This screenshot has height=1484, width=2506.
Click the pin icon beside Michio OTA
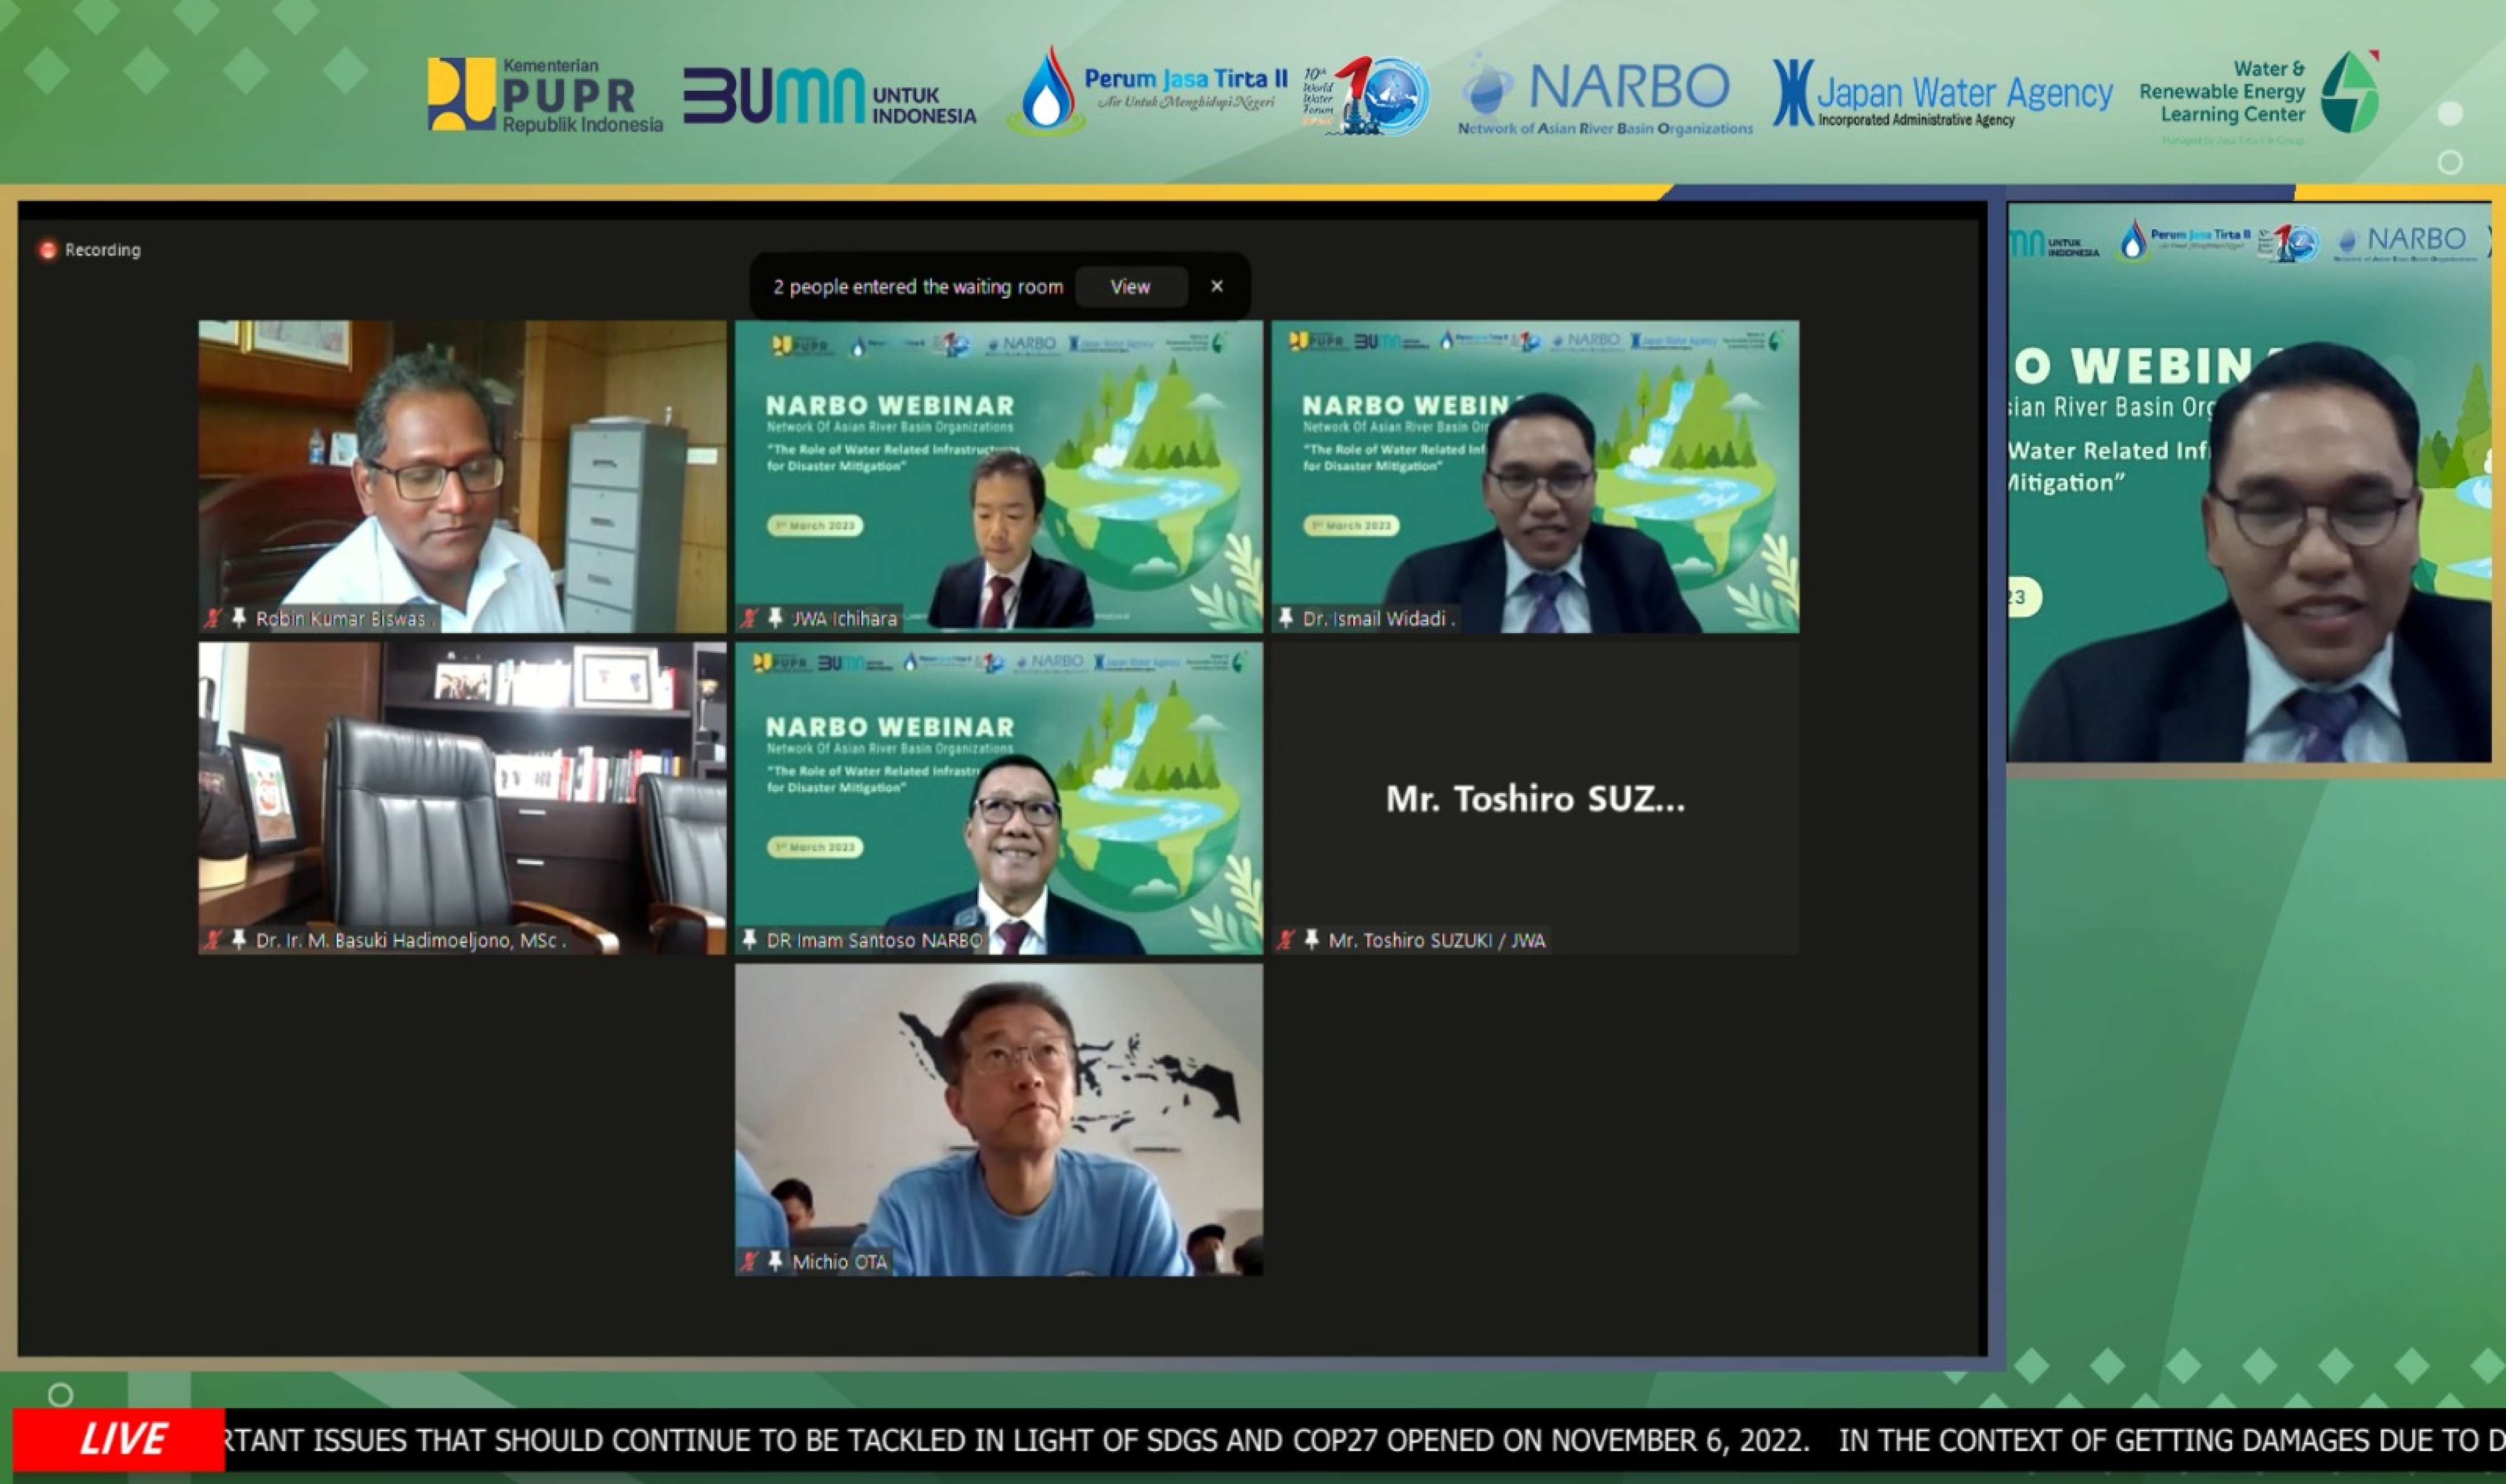click(x=776, y=1261)
